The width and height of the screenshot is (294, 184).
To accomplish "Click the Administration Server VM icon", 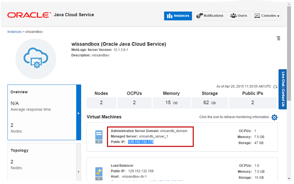I will click(x=99, y=137).
